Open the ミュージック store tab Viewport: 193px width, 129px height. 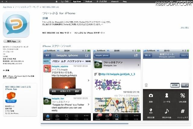tap(65, 1)
